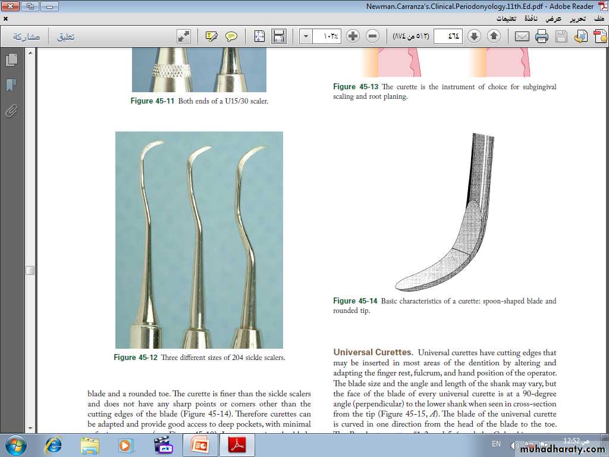Open the تحرير (Edit) menu

click(x=576, y=18)
